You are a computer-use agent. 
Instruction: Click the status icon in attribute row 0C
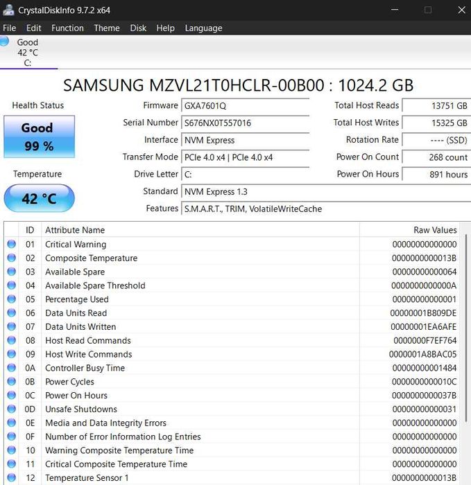pos(12,395)
